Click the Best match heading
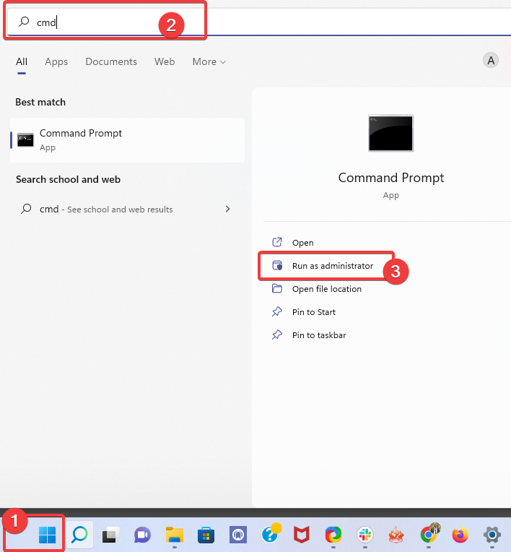Viewport: 511px width, 552px height. (x=40, y=102)
